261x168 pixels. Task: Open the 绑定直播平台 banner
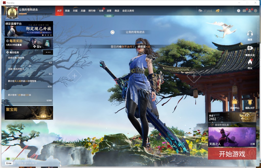29,29
